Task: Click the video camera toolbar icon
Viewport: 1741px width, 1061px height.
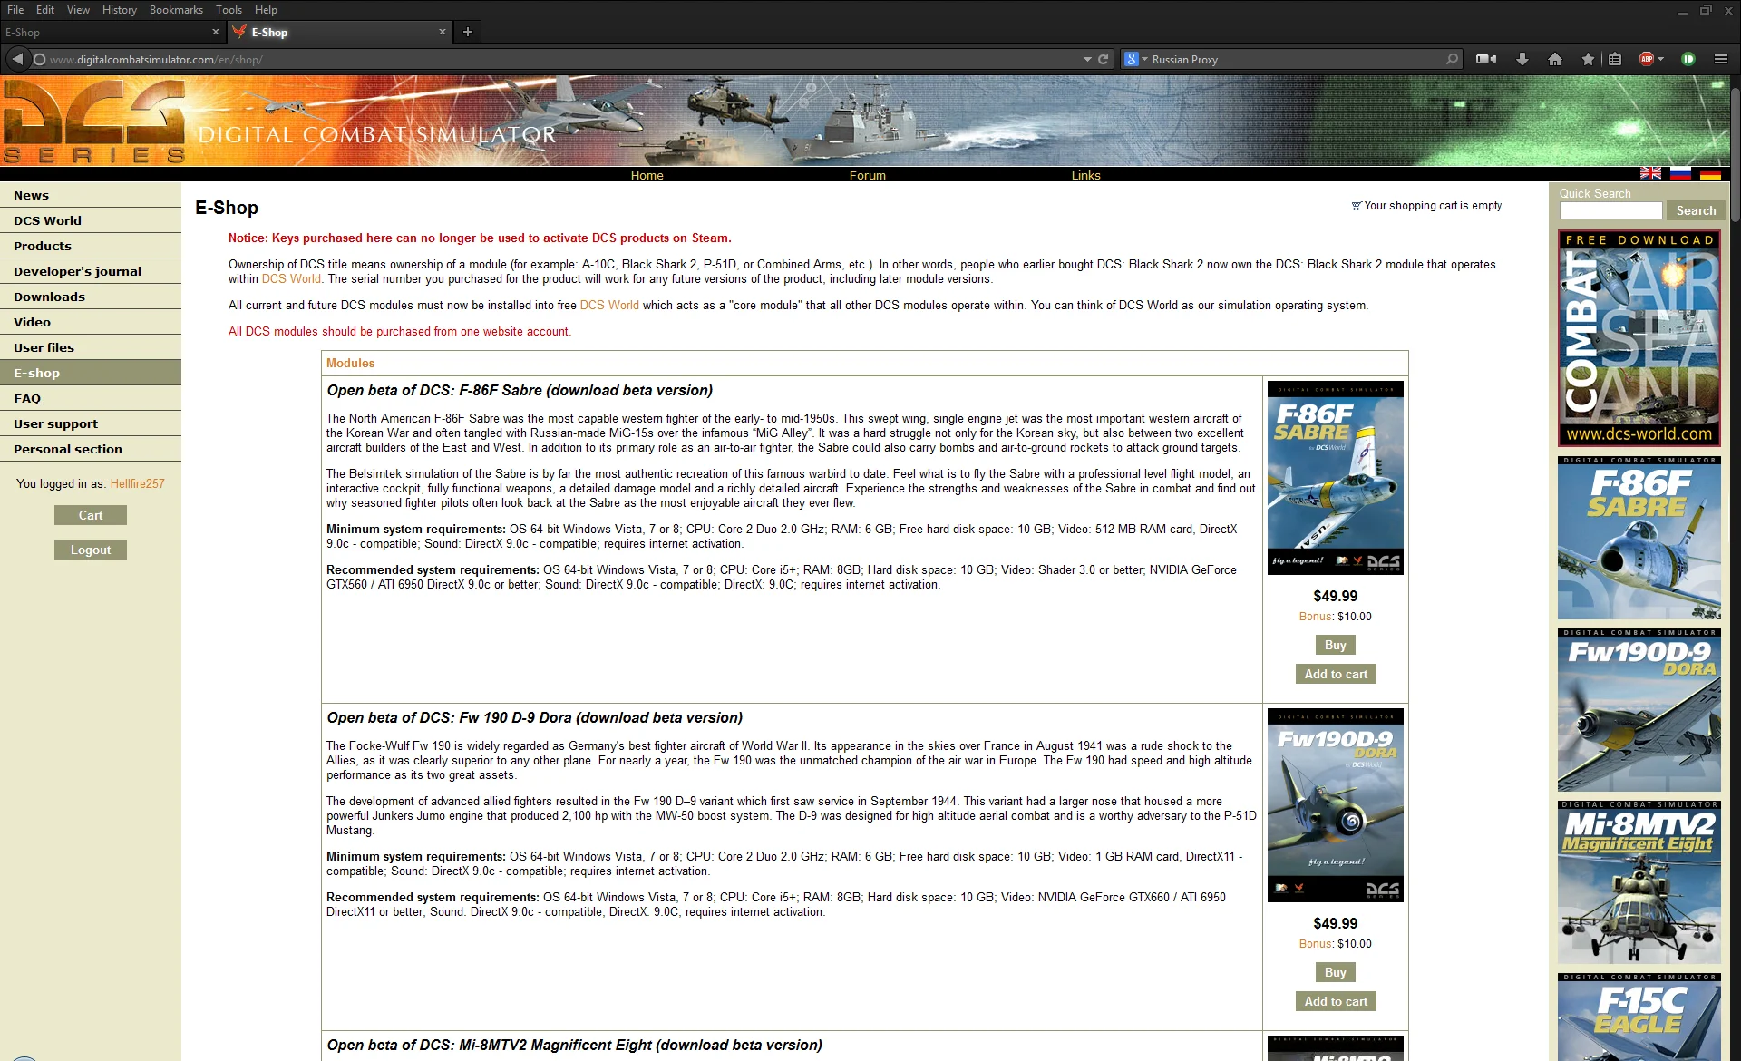Action: pos(1486,59)
